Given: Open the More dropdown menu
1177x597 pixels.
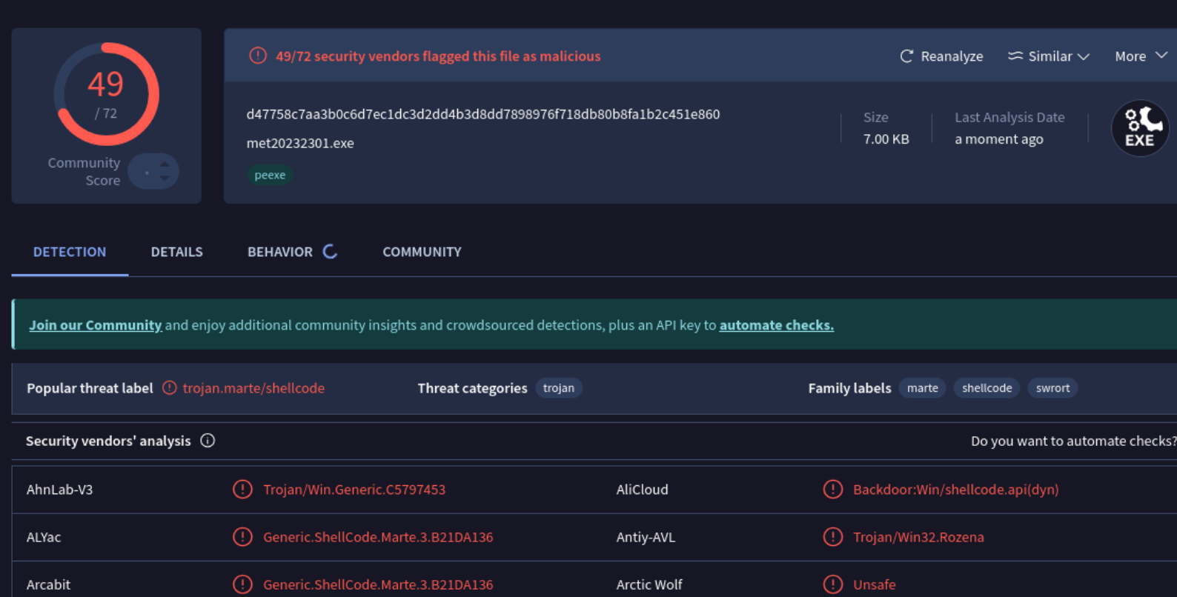Looking at the screenshot, I should pos(1141,56).
